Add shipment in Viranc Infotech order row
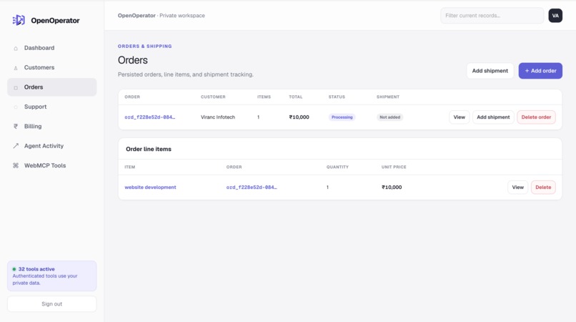 click(x=493, y=117)
